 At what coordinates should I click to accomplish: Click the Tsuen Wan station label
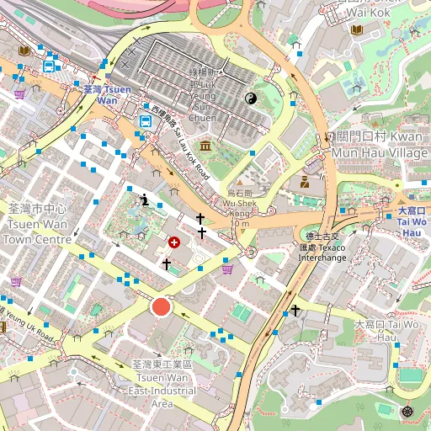pos(108,95)
